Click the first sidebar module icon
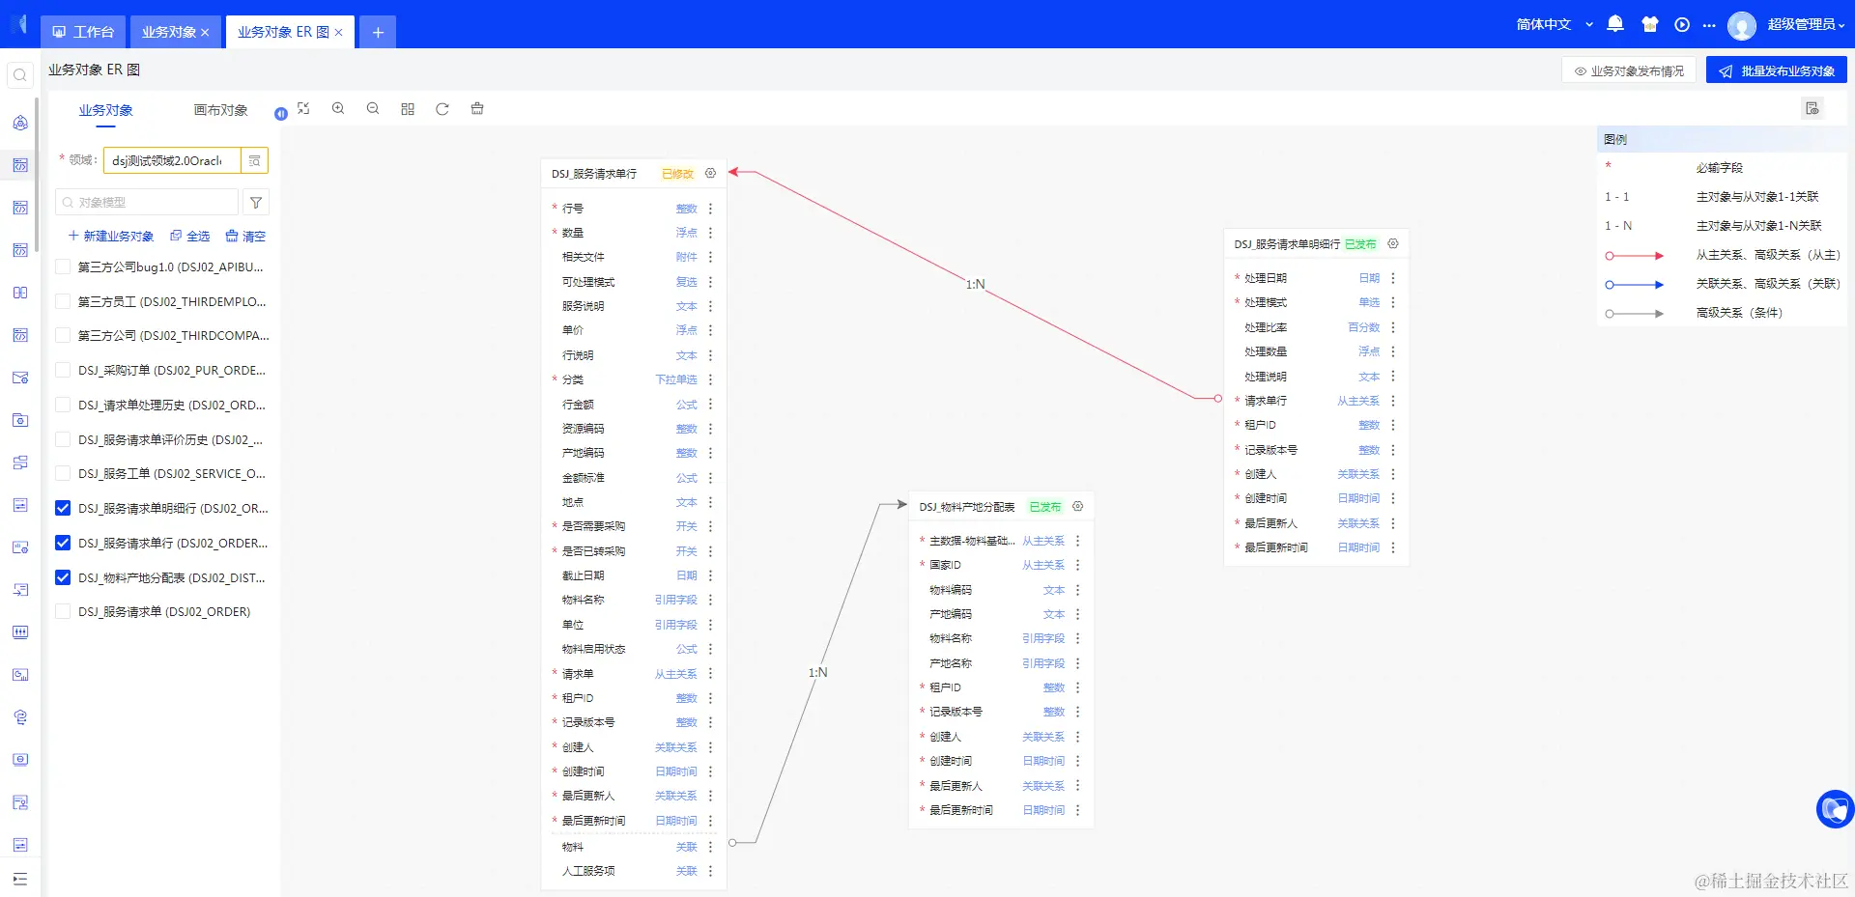 click(20, 123)
